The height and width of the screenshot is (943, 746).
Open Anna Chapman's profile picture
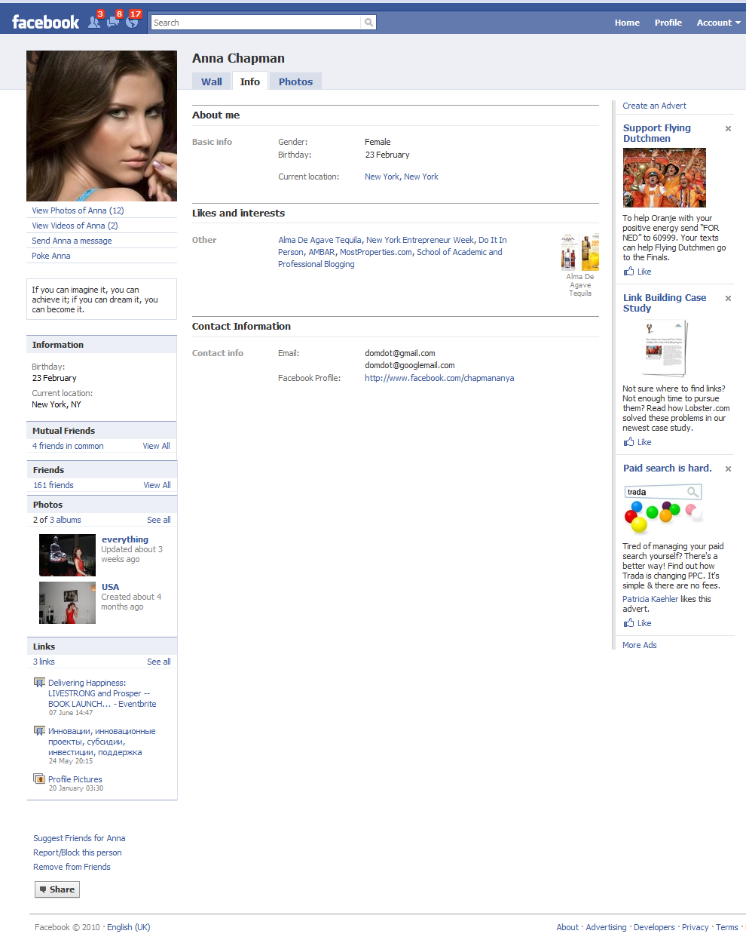[102, 126]
